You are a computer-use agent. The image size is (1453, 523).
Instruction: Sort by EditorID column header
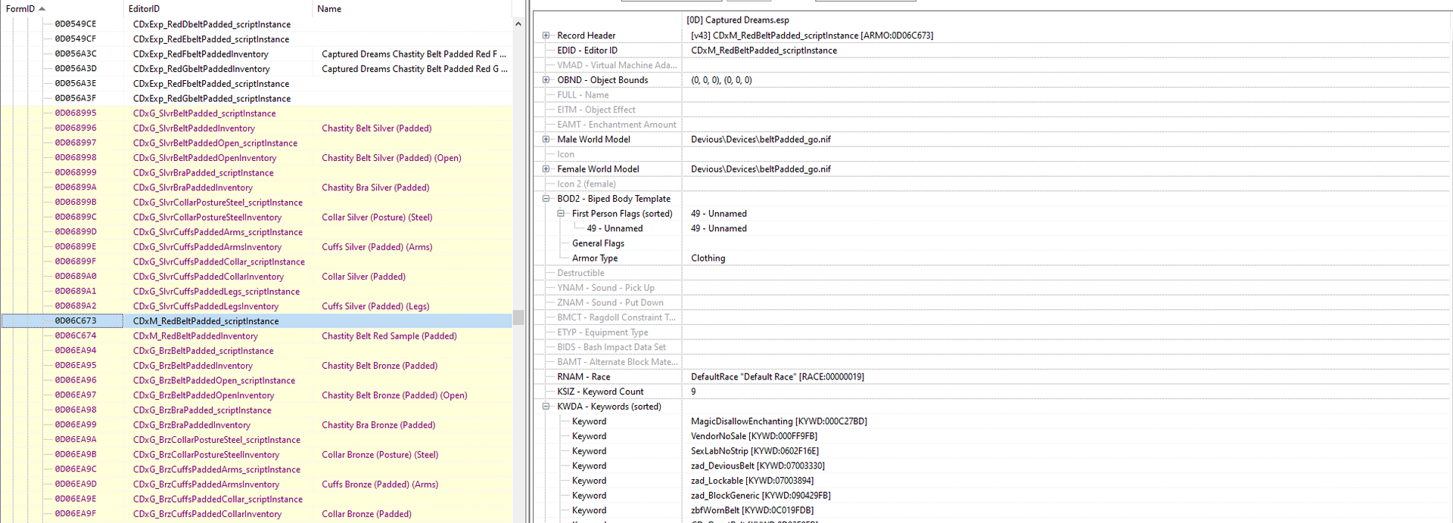(x=218, y=9)
